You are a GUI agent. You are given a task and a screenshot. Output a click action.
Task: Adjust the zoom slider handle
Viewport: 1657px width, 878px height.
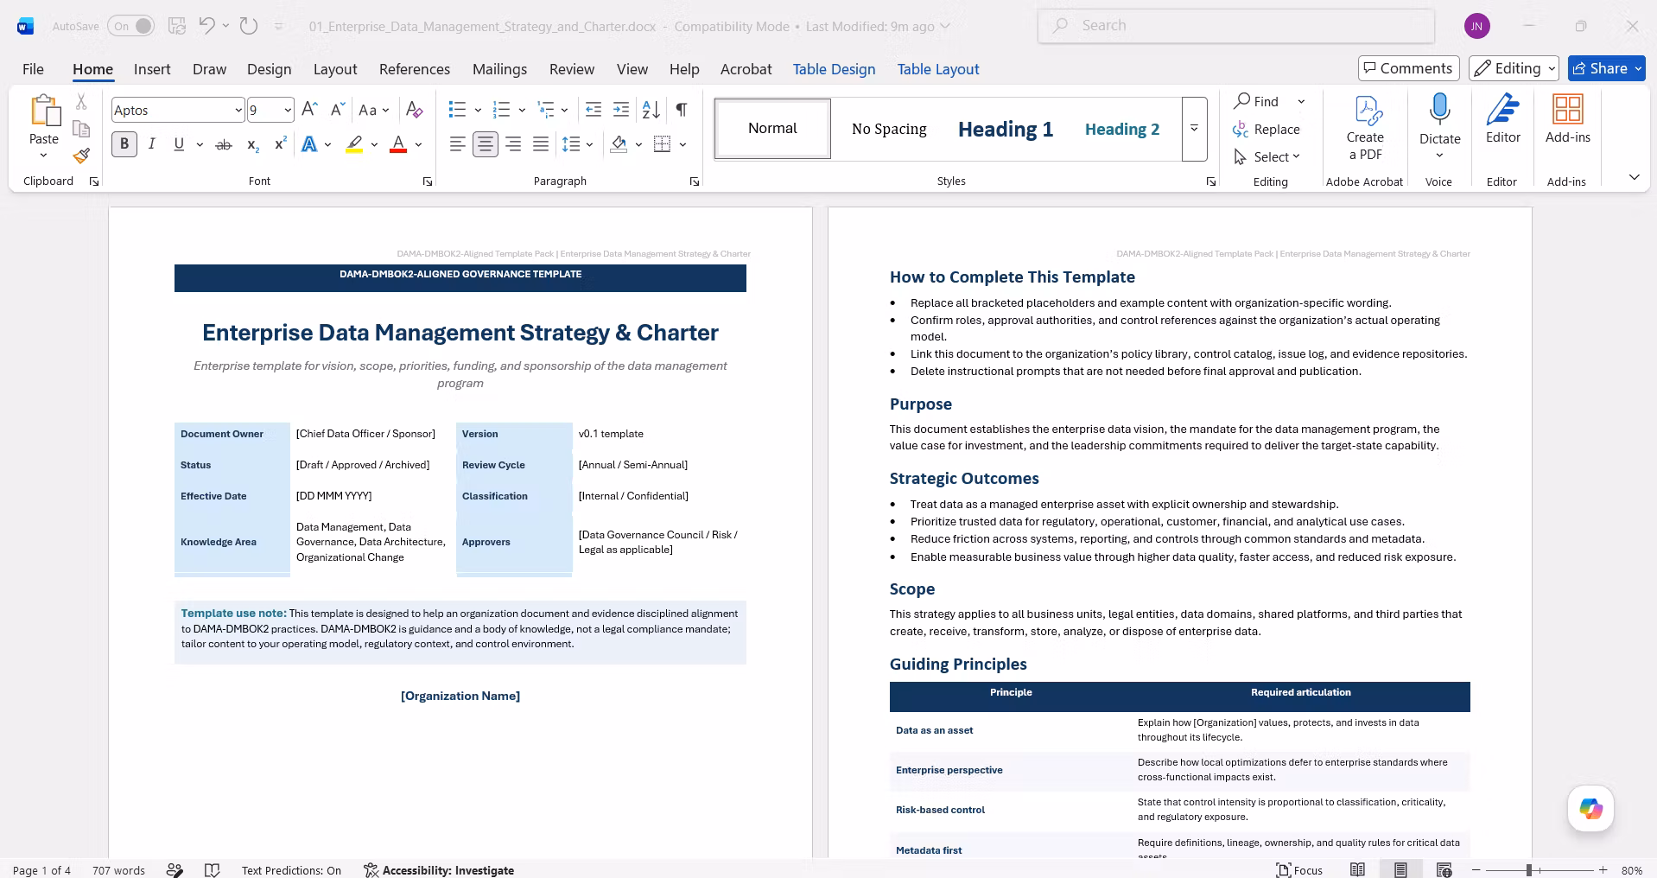coord(1529,870)
